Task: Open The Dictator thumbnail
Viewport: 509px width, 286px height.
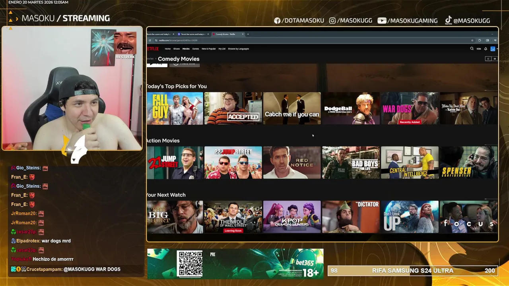Action: 351,217
